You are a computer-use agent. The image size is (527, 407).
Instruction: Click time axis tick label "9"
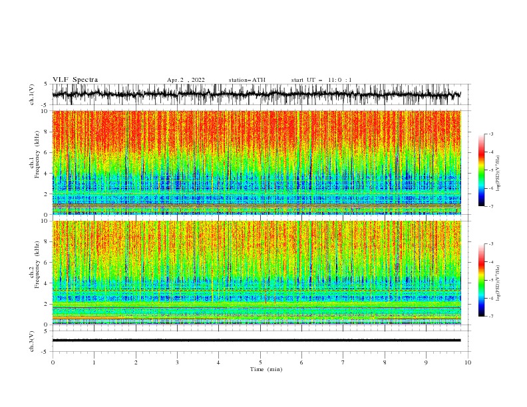pos(426,362)
